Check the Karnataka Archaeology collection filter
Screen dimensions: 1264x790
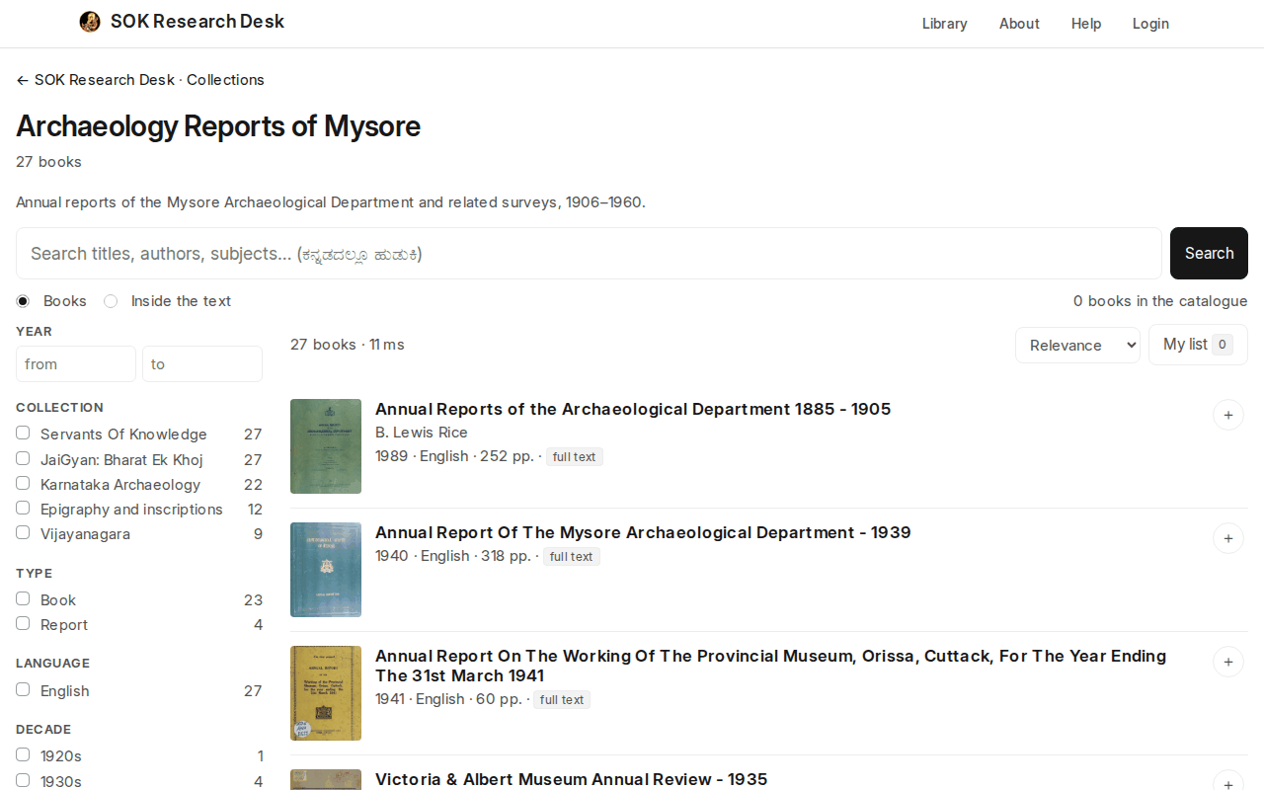tap(23, 484)
